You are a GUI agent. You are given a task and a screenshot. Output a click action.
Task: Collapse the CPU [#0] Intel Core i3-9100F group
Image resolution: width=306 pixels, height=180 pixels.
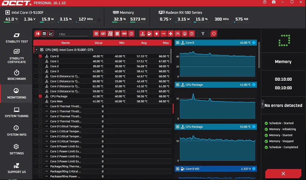tap(36, 50)
